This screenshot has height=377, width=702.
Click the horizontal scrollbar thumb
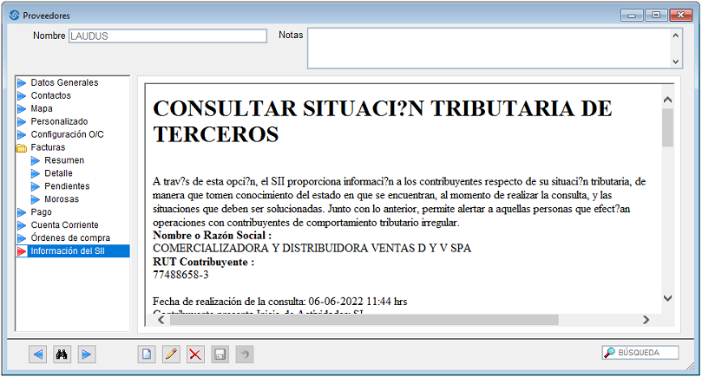(364, 320)
